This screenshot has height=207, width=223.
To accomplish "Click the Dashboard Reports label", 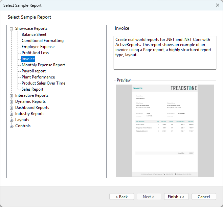I will click(x=32, y=108).
